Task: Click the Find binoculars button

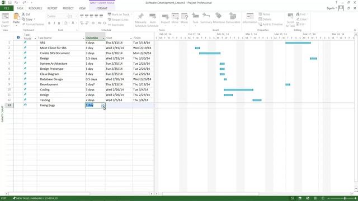Action: (x=301, y=14)
